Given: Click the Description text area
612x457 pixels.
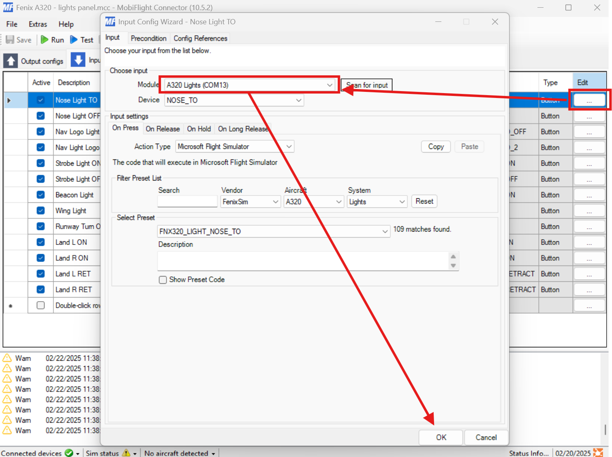Looking at the screenshot, I should pyautogui.click(x=303, y=261).
